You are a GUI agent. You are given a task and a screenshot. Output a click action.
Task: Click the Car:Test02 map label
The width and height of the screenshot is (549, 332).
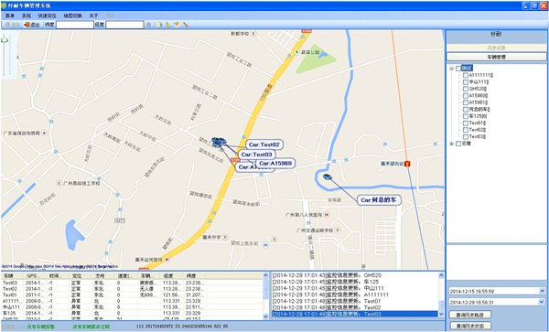pyautogui.click(x=264, y=145)
